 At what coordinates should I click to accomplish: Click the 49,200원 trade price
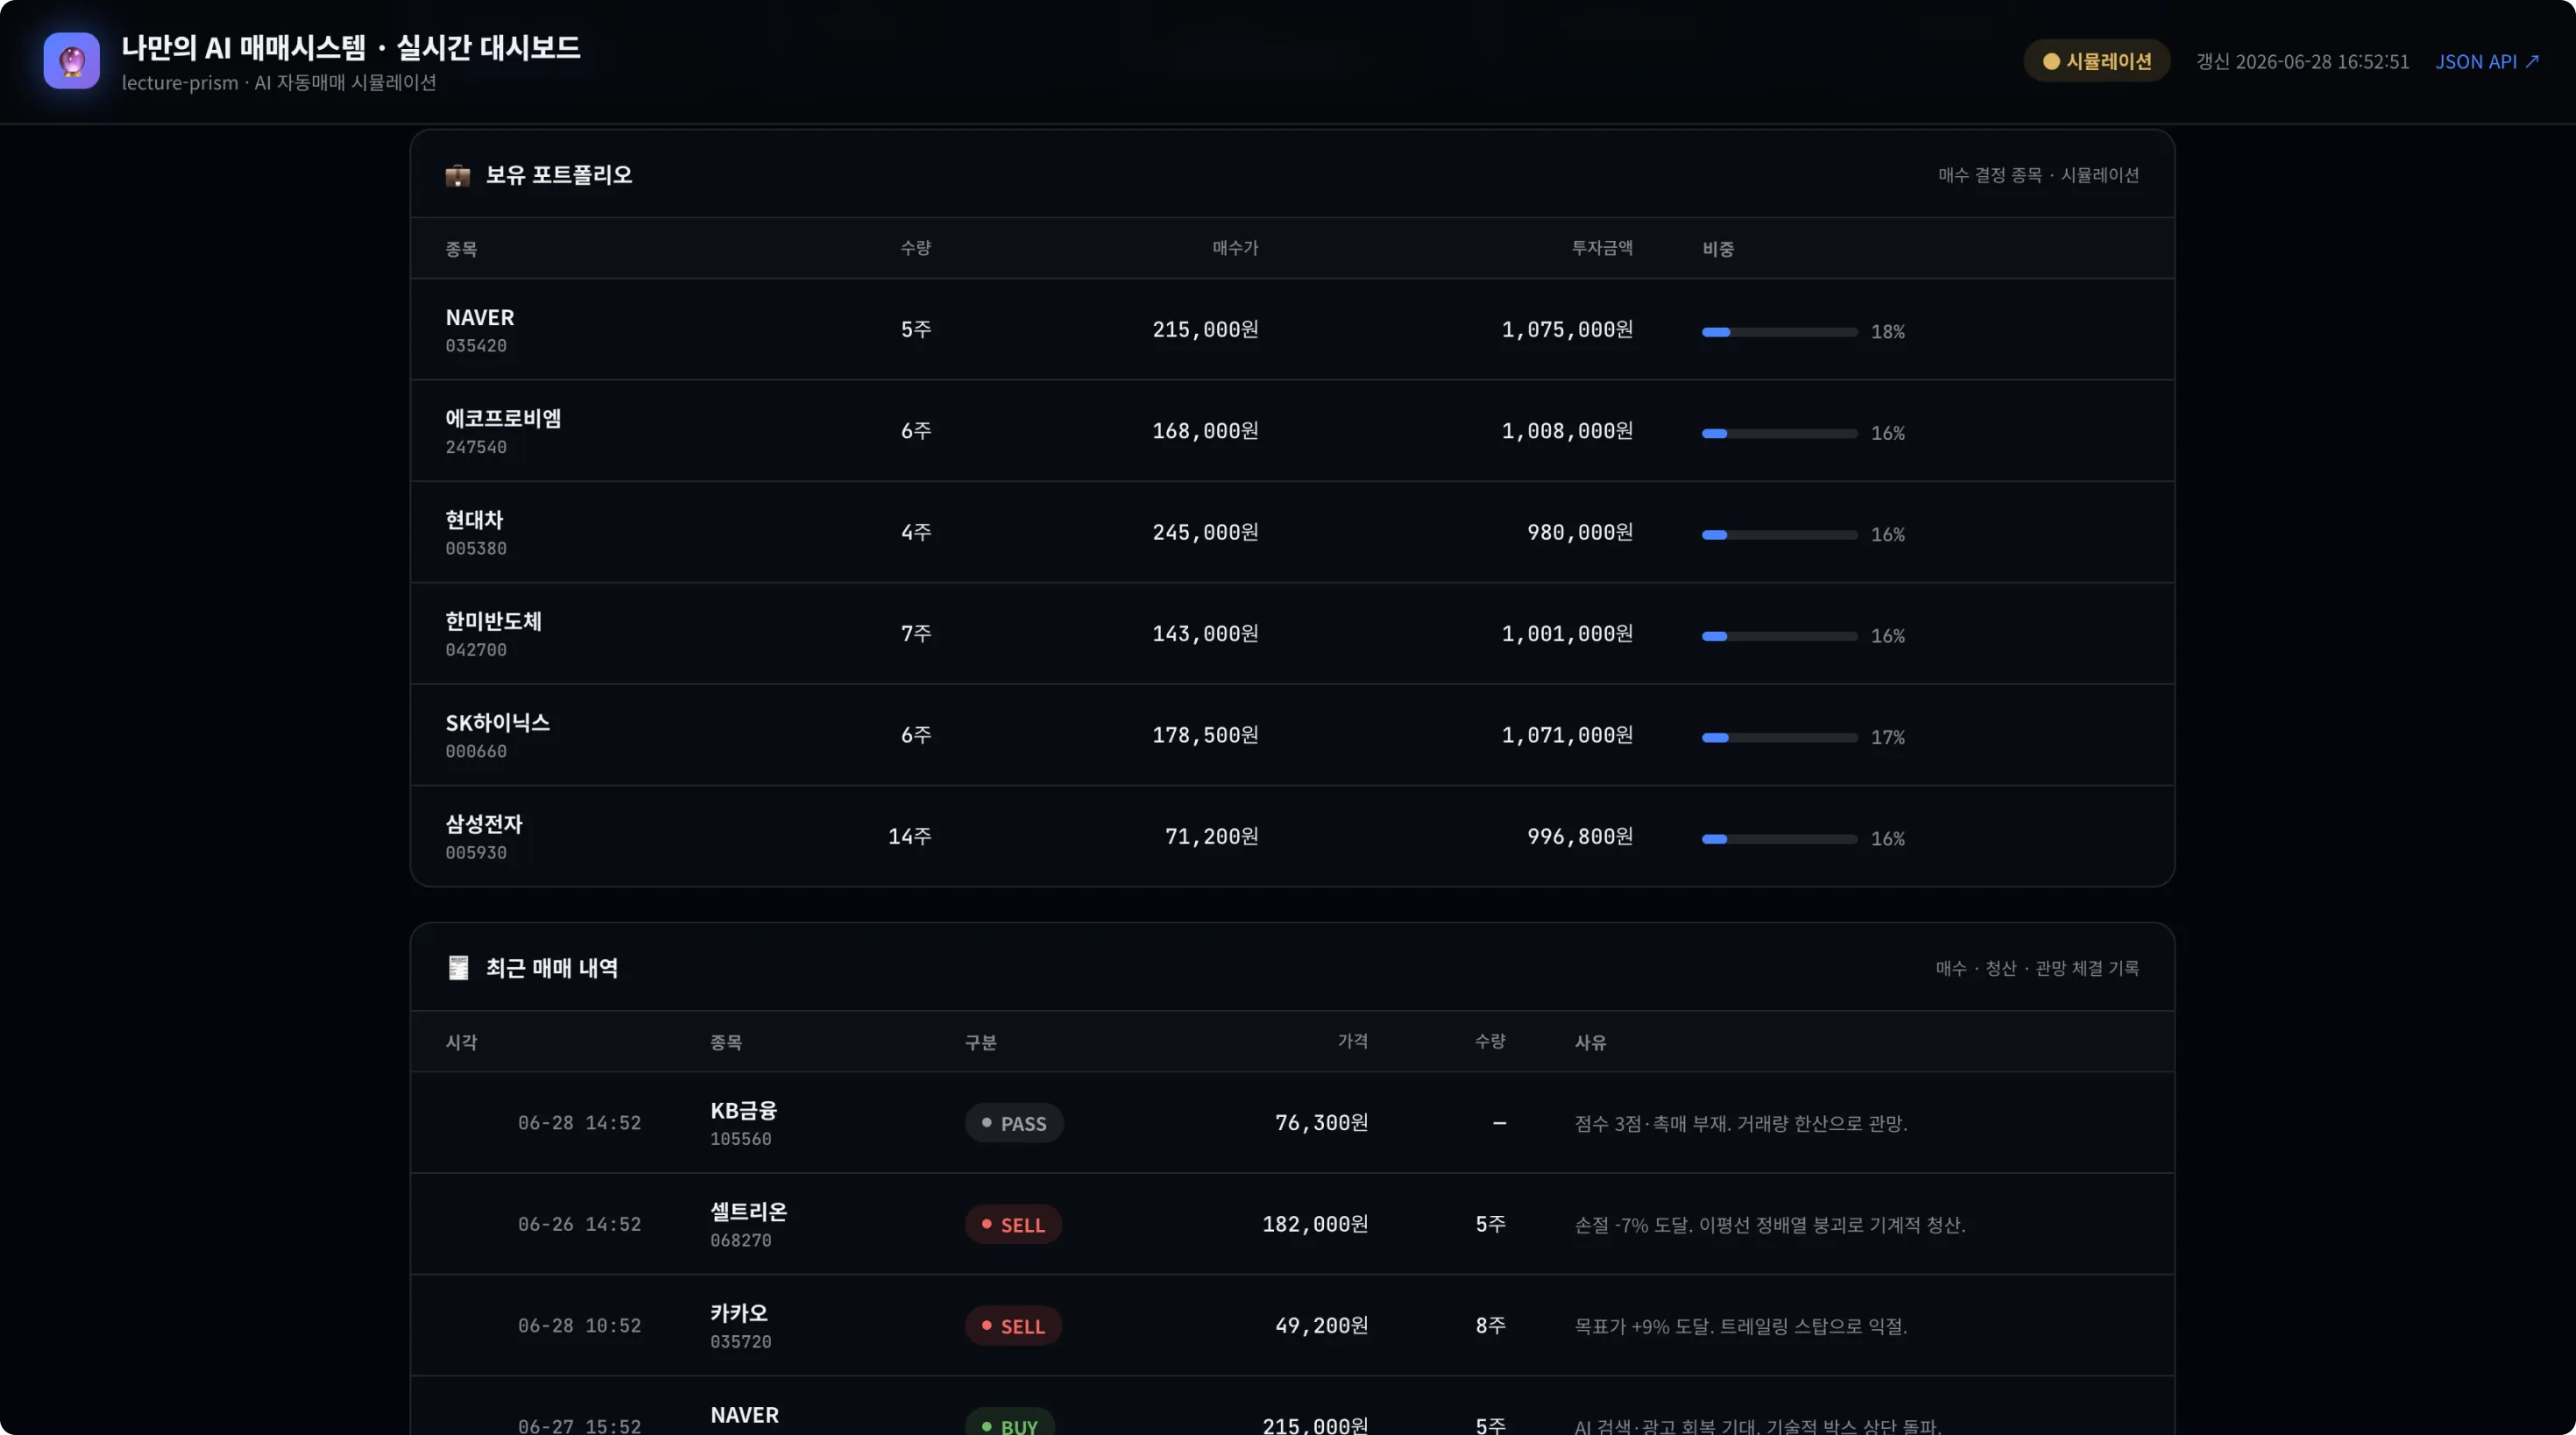point(1321,1326)
